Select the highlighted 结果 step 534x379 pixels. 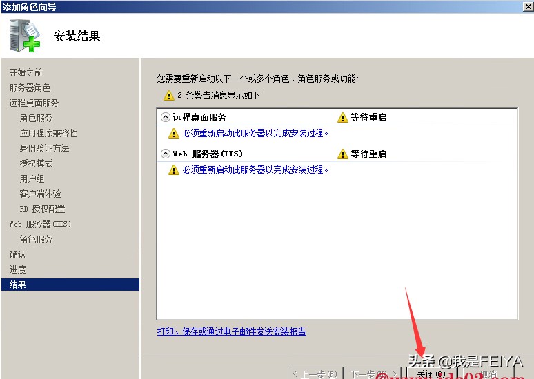70,285
